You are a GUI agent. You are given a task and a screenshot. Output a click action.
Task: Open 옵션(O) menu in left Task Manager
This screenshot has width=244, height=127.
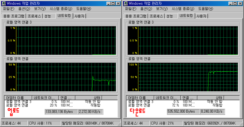[24, 9]
